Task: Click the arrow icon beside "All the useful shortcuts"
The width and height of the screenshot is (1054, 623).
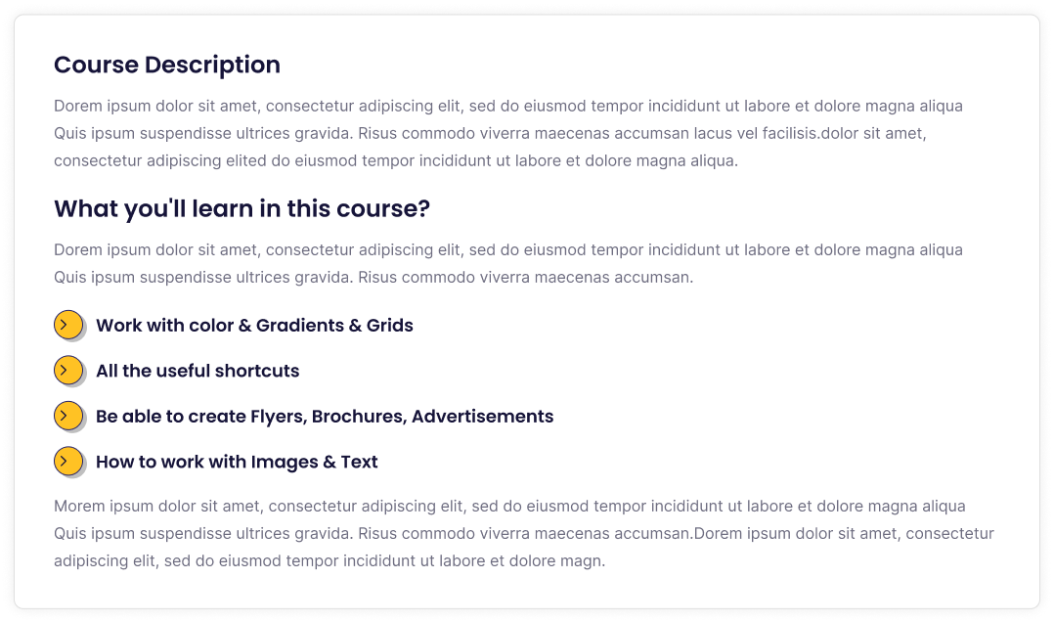Action: click(x=67, y=370)
